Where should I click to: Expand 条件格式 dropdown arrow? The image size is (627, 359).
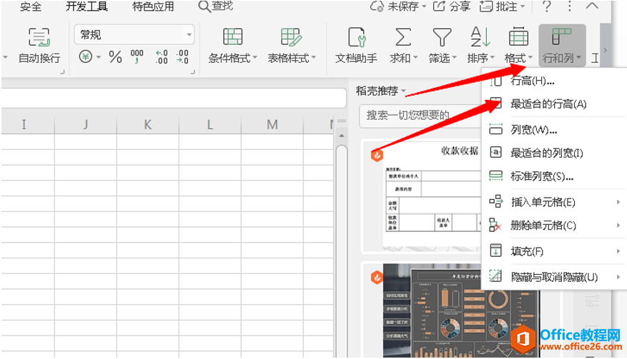(x=255, y=58)
